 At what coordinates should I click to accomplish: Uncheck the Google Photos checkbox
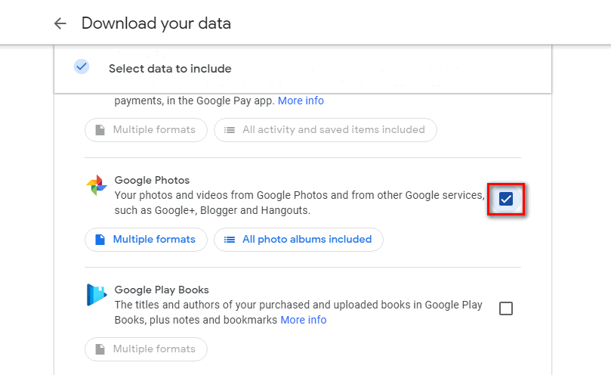click(506, 200)
